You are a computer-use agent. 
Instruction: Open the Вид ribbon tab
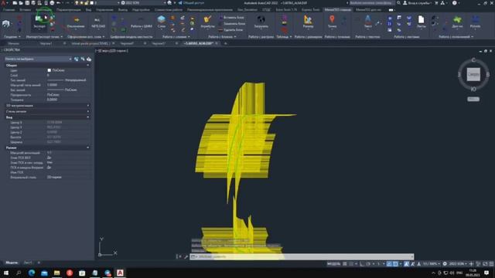coord(88,10)
